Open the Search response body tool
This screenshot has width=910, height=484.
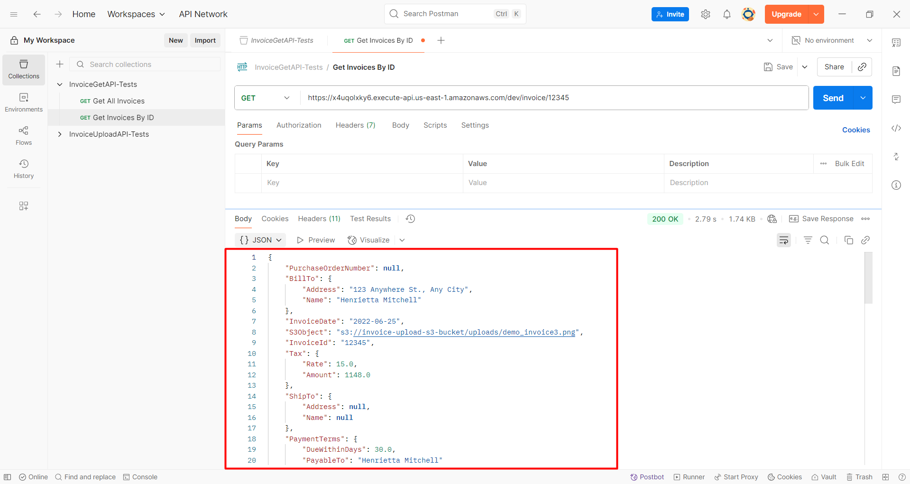coord(825,240)
